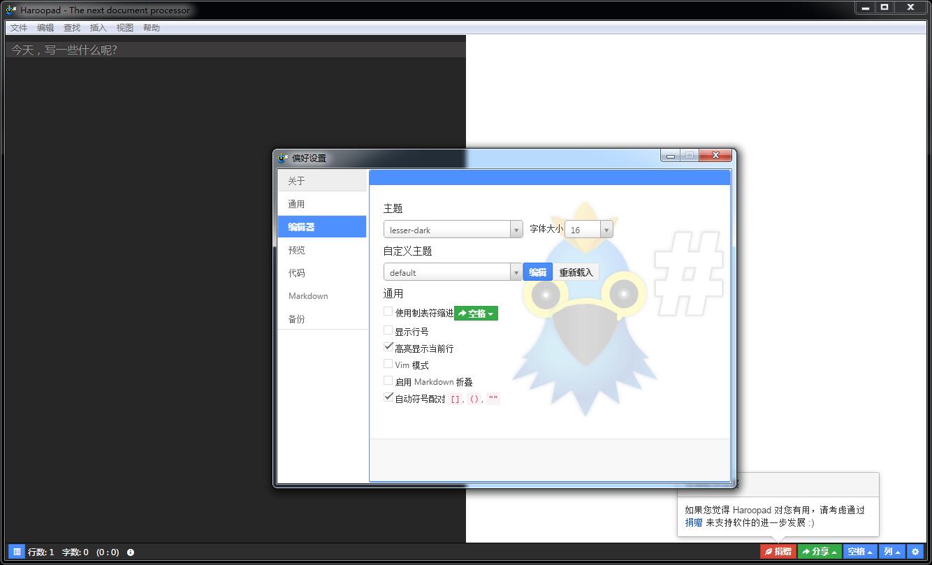The height and width of the screenshot is (565, 932).
Task: Open the 文件 menu
Action: point(19,28)
